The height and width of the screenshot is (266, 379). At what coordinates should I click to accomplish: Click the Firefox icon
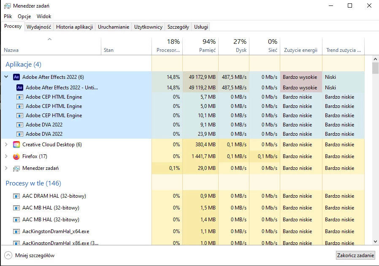(16, 156)
